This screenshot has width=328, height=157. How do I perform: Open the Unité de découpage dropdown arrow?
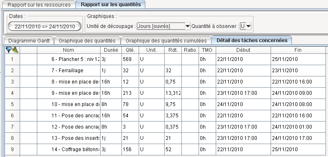point(188,26)
